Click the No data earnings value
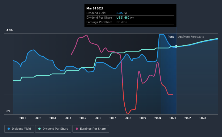This screenshot has height=137, width=222. click(122, 22)
